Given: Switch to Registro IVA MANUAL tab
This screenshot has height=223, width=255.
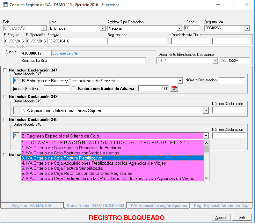Looking at the screenshot, I should tap(32, 206).
